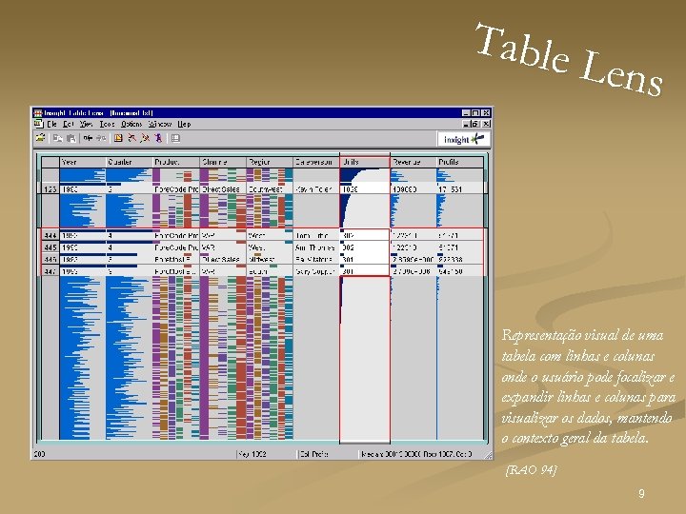Click the West region cell in row 445
This screenshot has height=514, width=686.
[270, 247]
